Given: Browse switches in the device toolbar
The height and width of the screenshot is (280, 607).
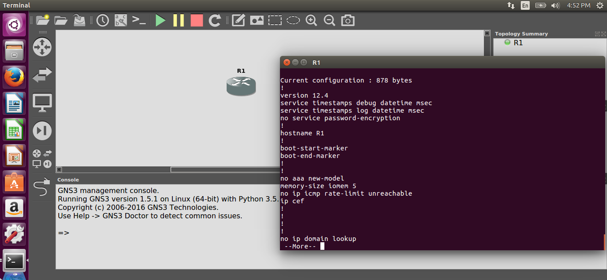Looking at the screenshot, I should 42,75.
